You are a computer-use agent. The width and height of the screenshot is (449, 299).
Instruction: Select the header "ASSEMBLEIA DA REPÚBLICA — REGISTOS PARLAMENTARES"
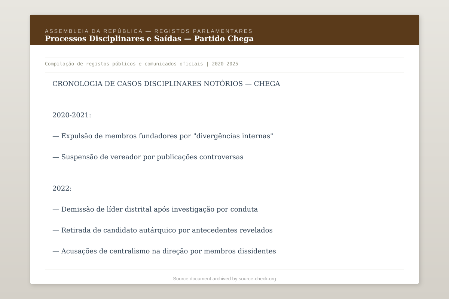pyautogui.click(x=149, y=31)
